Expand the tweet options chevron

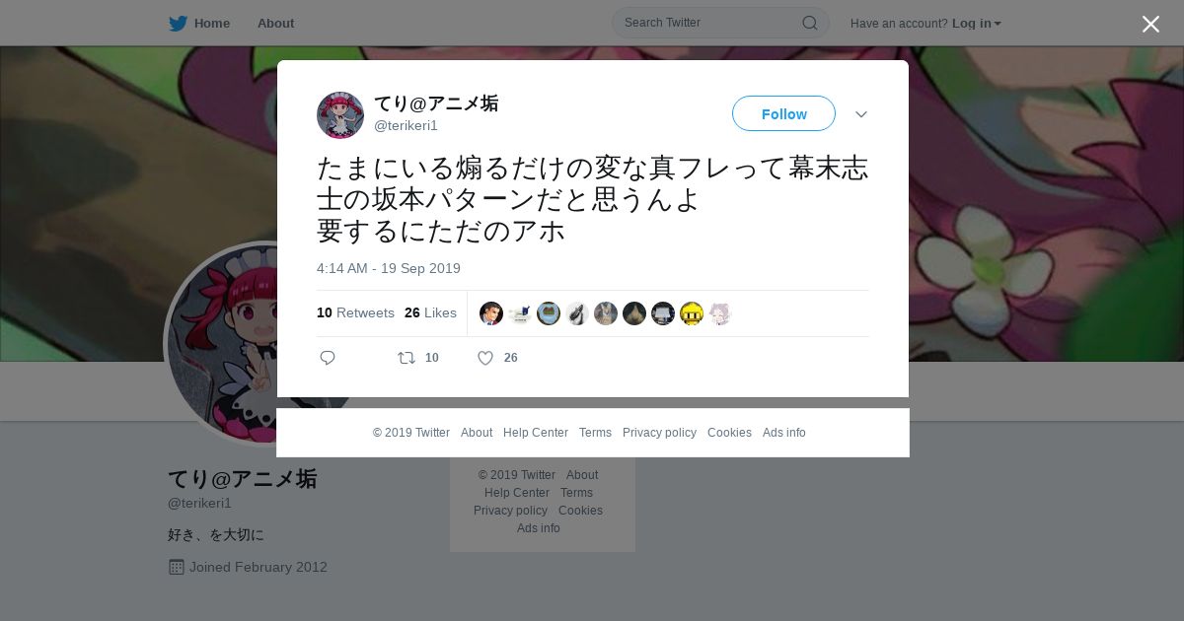(861, 114)
